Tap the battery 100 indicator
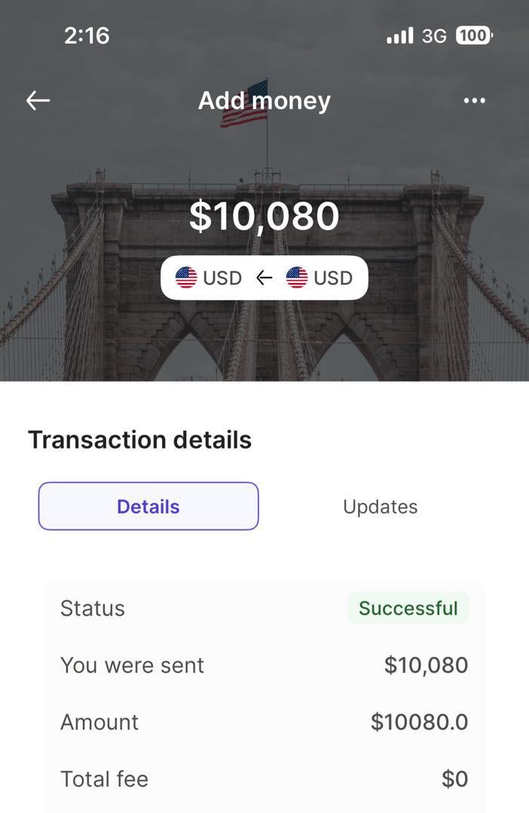 click(x=474, y=35)
